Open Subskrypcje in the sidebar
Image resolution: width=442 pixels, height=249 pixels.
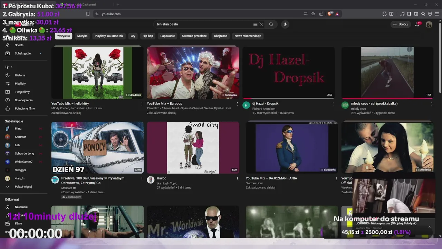[23, 53]
